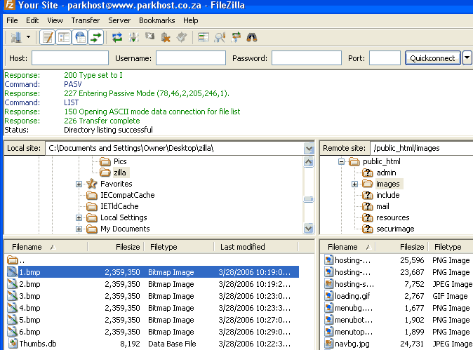Click the local tree scrollbar thumb
Viewport: 473px width, 350px height.
(309, 199)
